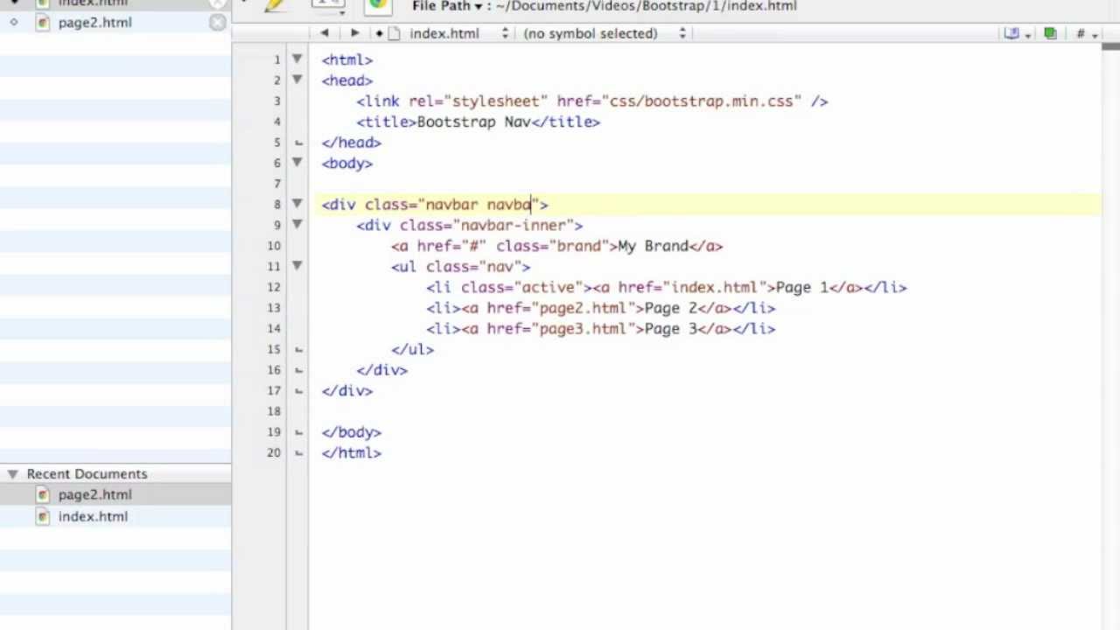
Task: Collapse the Recent Documents section
Action: tap(13, 473)
